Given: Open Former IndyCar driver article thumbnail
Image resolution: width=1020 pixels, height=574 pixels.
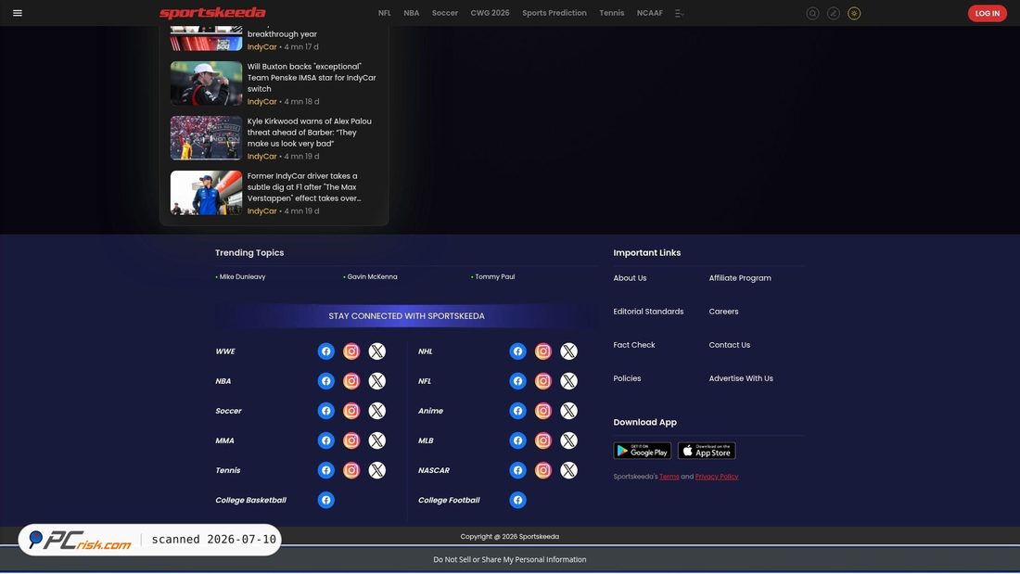Looking at the screenshot, I should pyautogui.click(x=206, y=193).
